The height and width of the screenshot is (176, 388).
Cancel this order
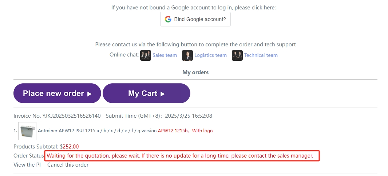click(68, 165)
